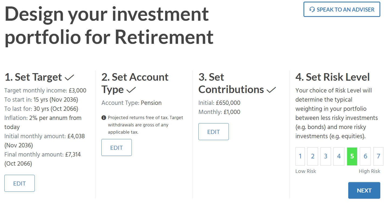Edit the Set Target section
Viewport: 390px width, 203px height.
point(20,183)
